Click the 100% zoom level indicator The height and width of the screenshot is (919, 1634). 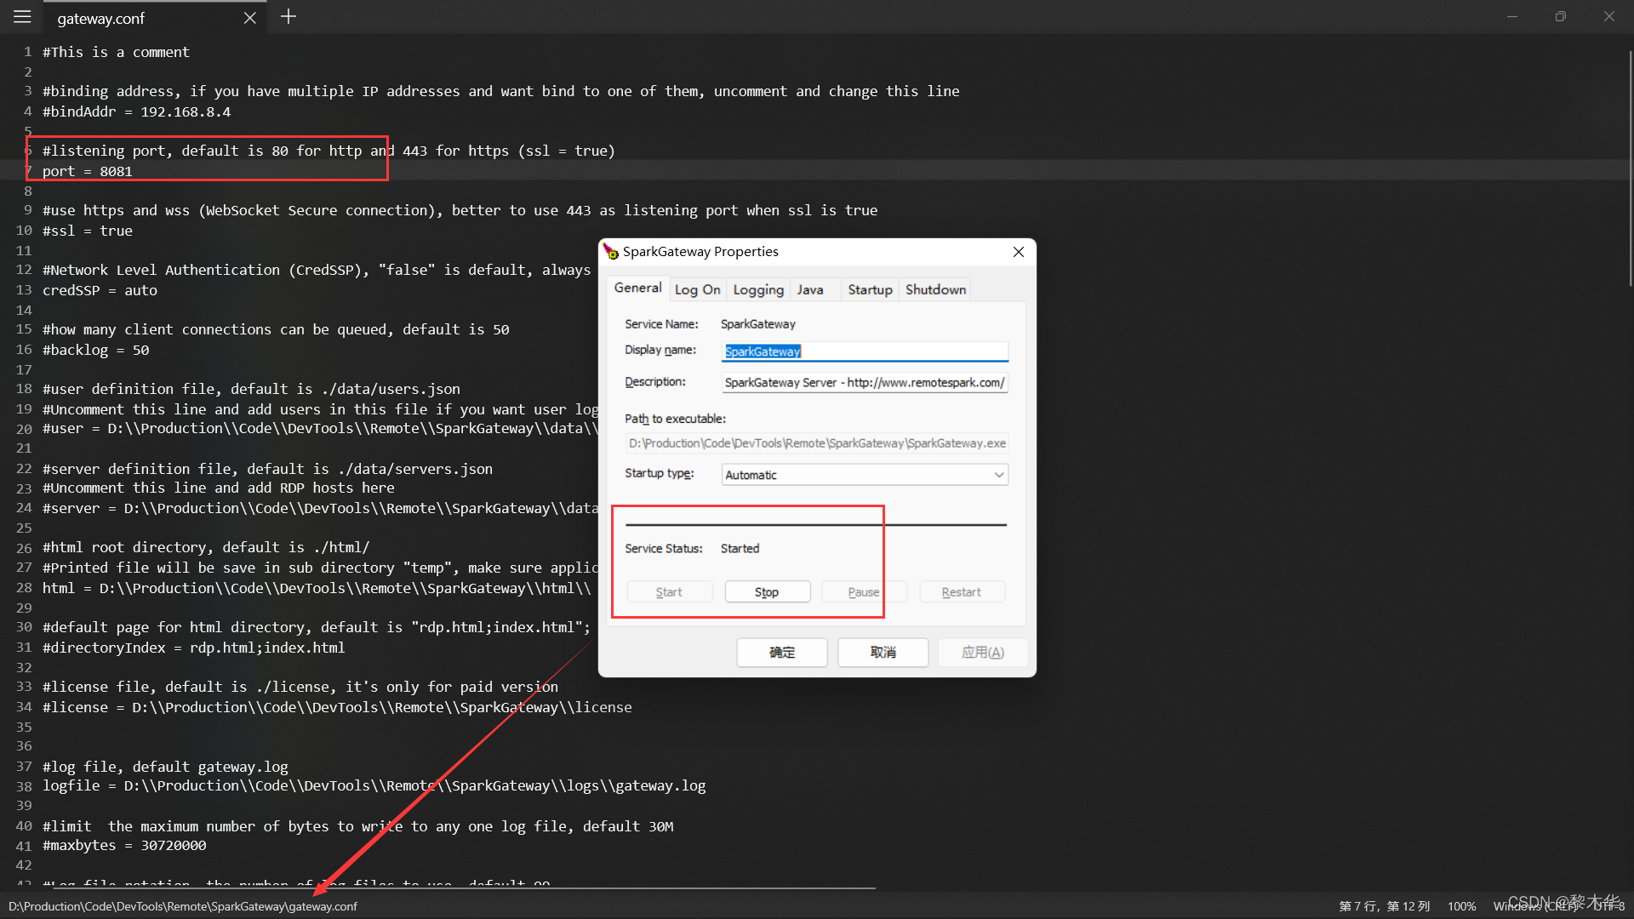coord(1461,906)
